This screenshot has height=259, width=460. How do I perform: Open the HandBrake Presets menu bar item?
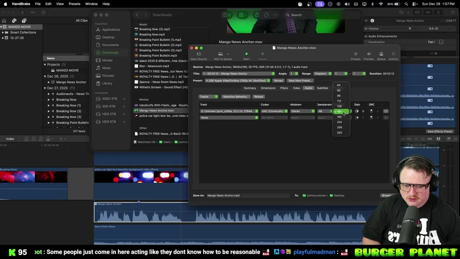74,4
